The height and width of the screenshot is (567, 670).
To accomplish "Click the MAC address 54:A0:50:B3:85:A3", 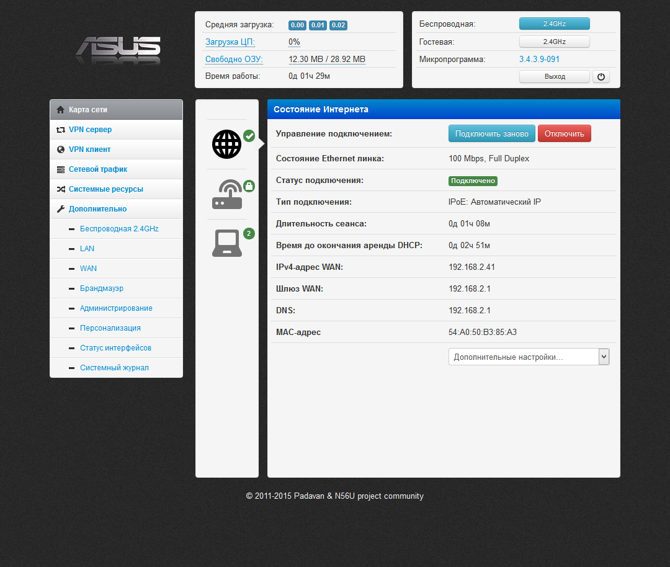I will [483, 332].
